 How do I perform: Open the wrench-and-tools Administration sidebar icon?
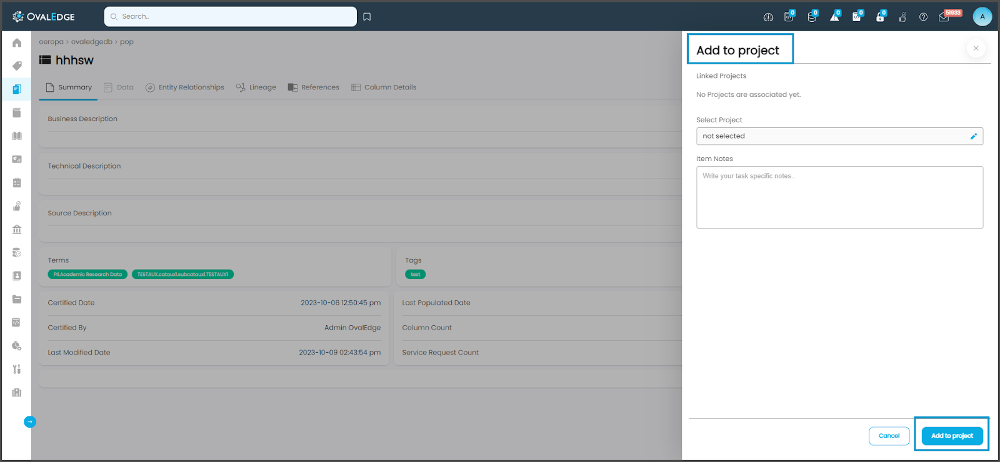click(x=17, y=369)
